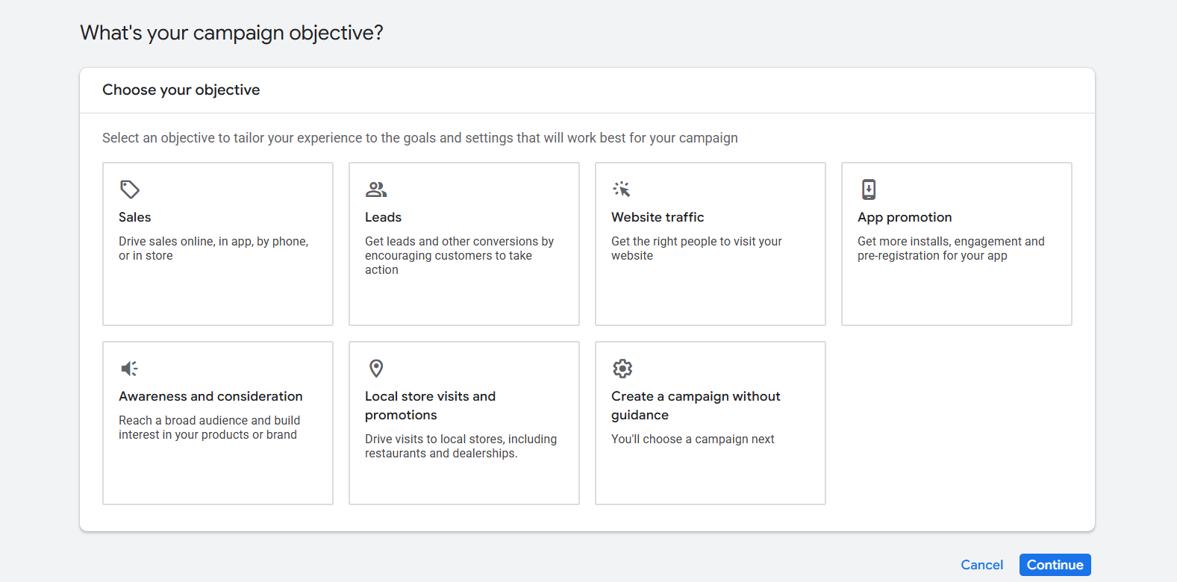Image resolution: width=1177 pixels, height=582 pixels.
Task: Click the gear icon for campaign without guidance
Action: coord(622,369)
